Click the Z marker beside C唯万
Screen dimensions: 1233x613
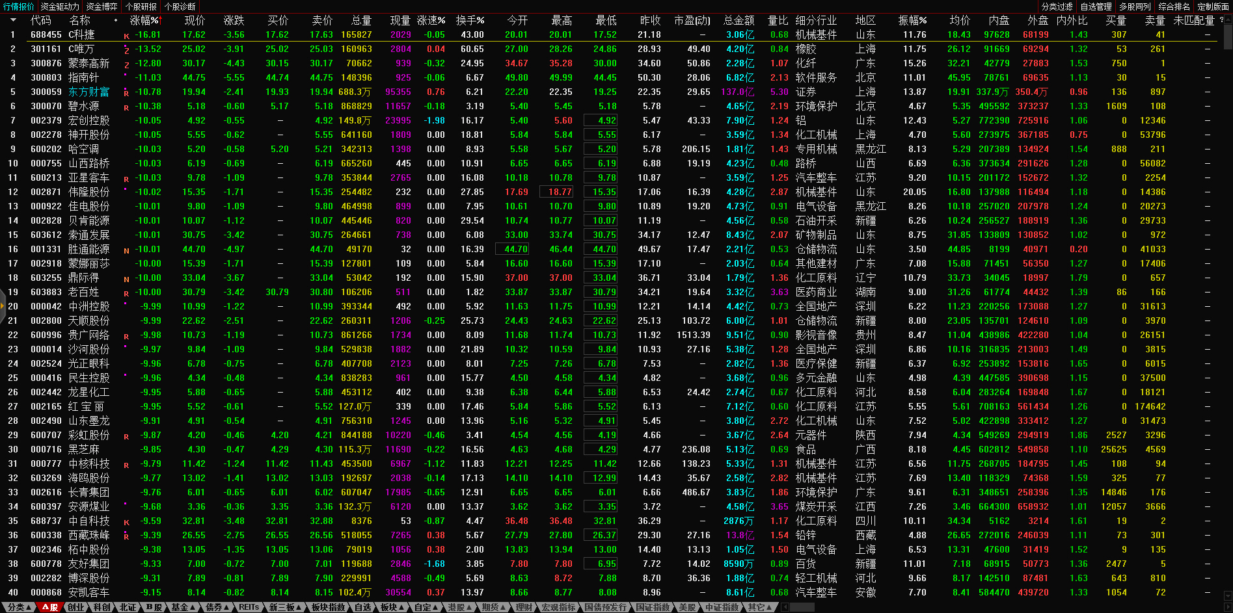tap(126, 50)
